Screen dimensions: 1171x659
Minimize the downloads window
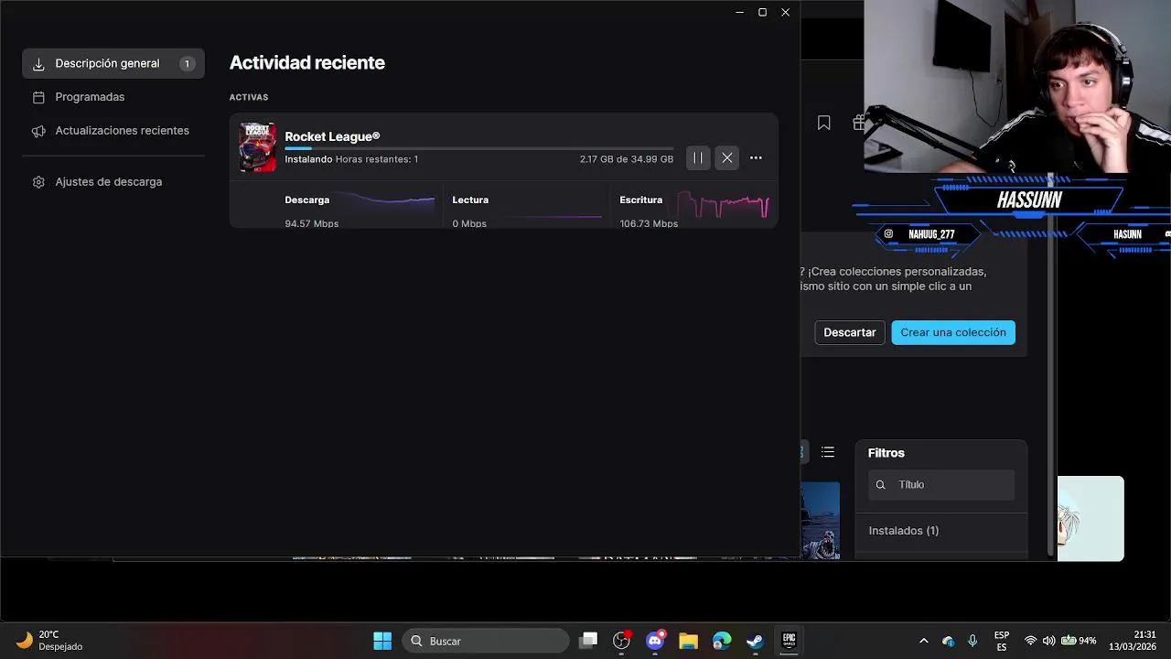point(739,12)
